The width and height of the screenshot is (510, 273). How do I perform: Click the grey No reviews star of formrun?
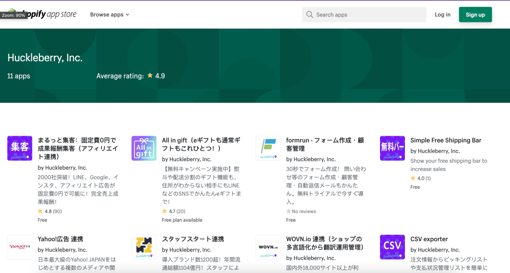tap(288, 211)
